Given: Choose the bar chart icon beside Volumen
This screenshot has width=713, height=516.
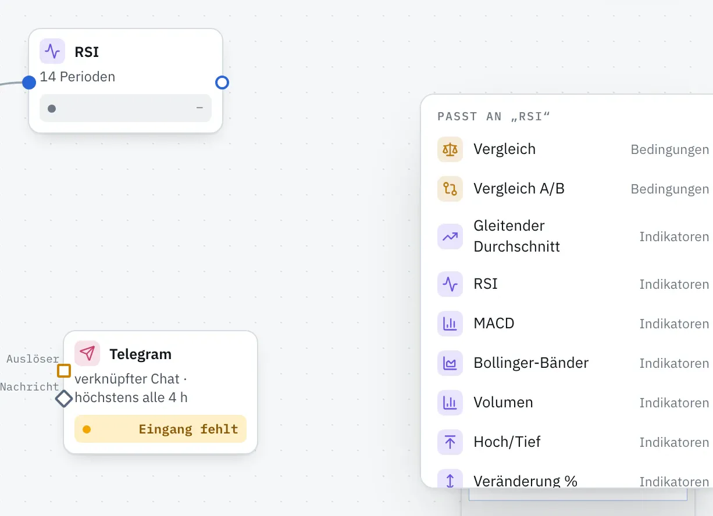Looking at the screenshot, I should click(x=450, y=403).
